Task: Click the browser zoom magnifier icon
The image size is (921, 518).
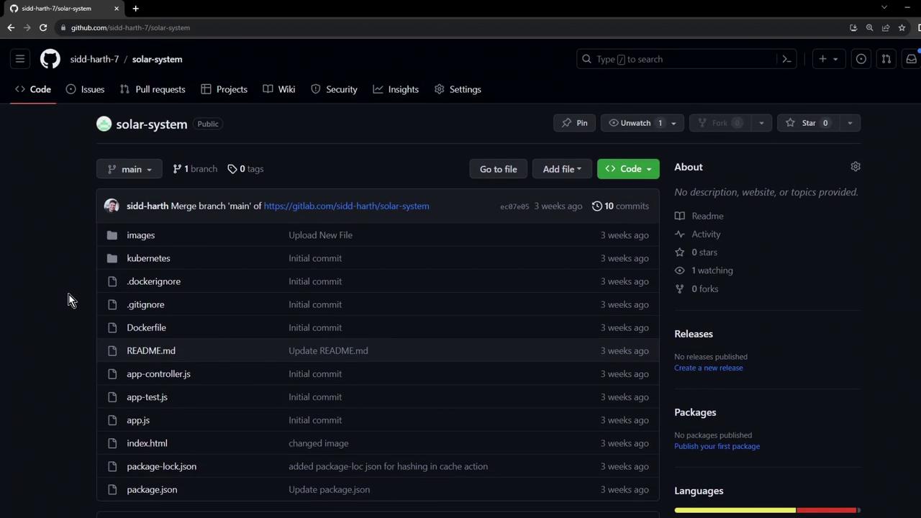Action: (870, 27)
